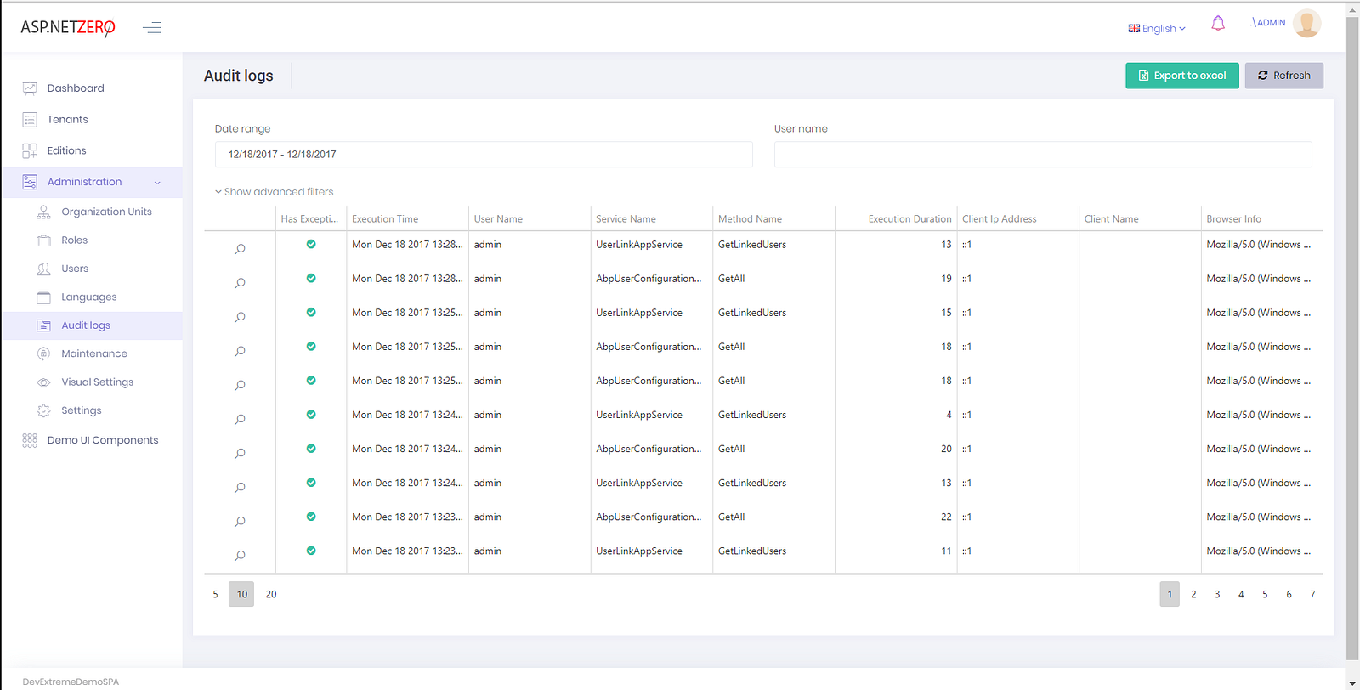The image size is (1360, 690).
Task: Open details magnifier for 13:28 UserLinkAppService row
Action: click(240, 249)
